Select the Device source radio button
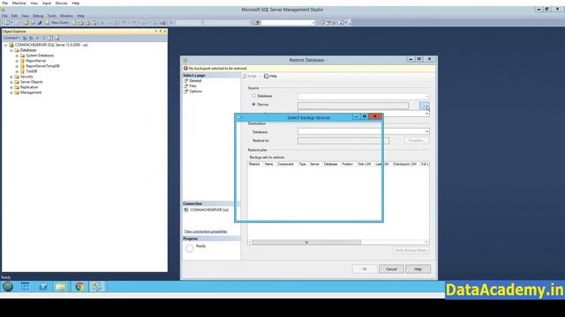The height and width of the screenshot is (317, 565). click(x=253, y=104)
